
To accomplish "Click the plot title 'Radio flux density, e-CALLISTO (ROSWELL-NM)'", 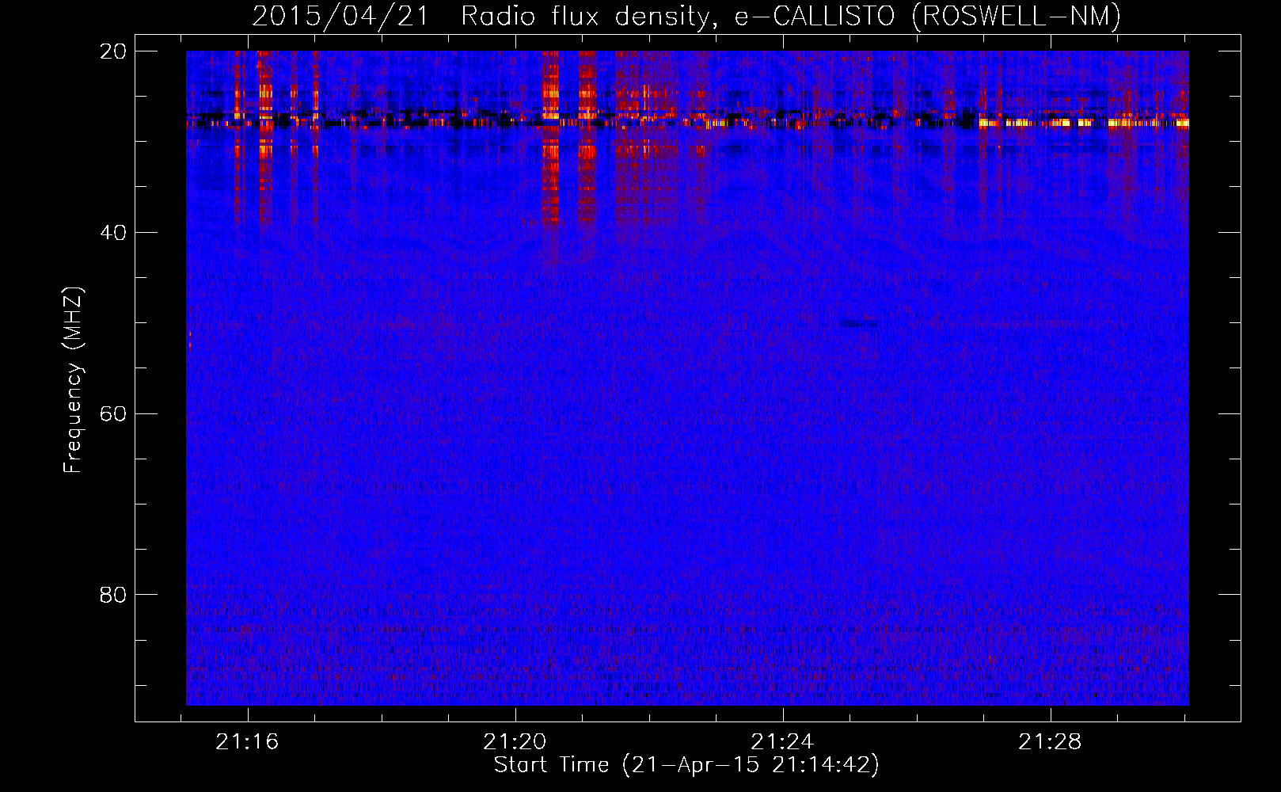I will click(x=791, y=16).
